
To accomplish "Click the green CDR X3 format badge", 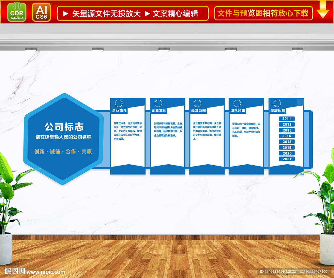I will 17,12.
